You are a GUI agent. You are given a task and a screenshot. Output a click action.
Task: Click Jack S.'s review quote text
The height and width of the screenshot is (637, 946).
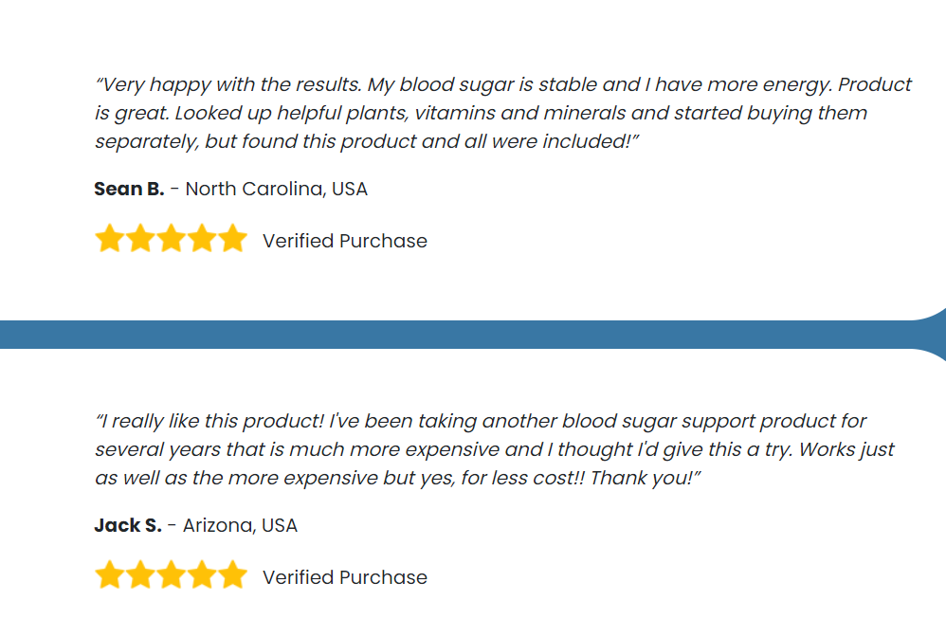[495, 449]
